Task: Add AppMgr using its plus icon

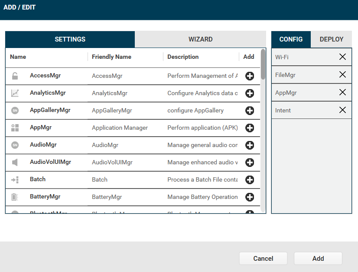Action: (x=250, y=128)
